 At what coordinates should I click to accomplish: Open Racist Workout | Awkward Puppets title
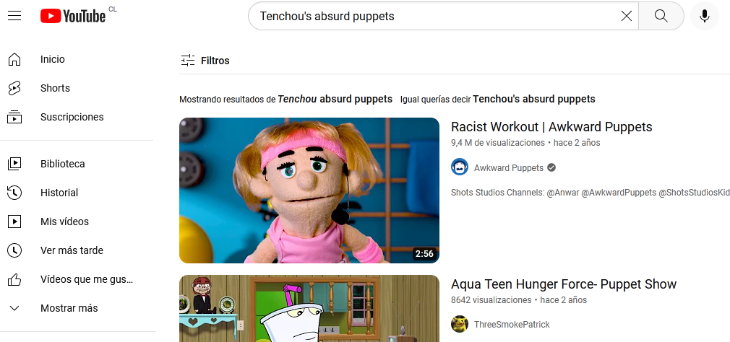tap(551, 127)
